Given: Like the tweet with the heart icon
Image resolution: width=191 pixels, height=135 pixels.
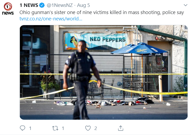Looking at the screenshot, I should tap(88, 128).
